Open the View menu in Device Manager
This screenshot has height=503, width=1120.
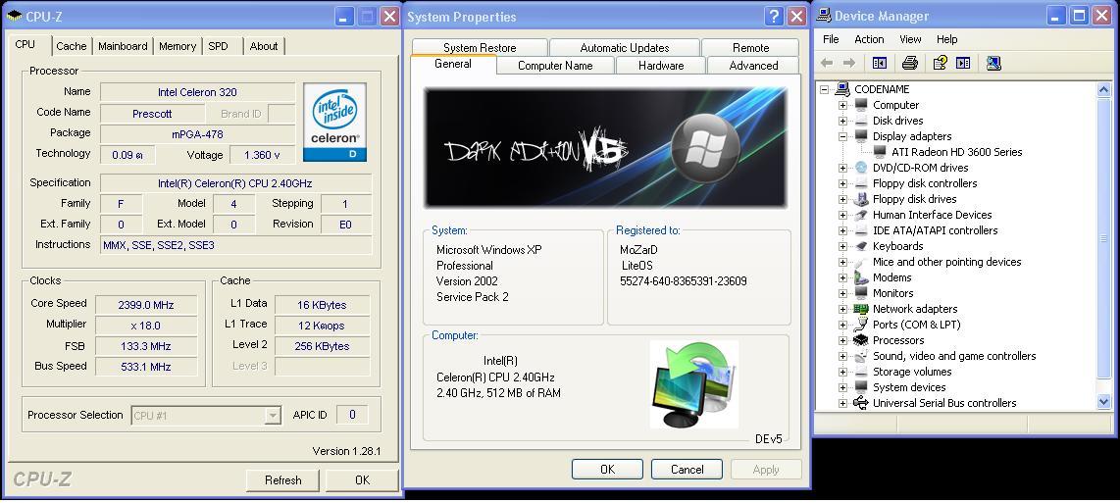pyautogui.click(x=910, y=39)
